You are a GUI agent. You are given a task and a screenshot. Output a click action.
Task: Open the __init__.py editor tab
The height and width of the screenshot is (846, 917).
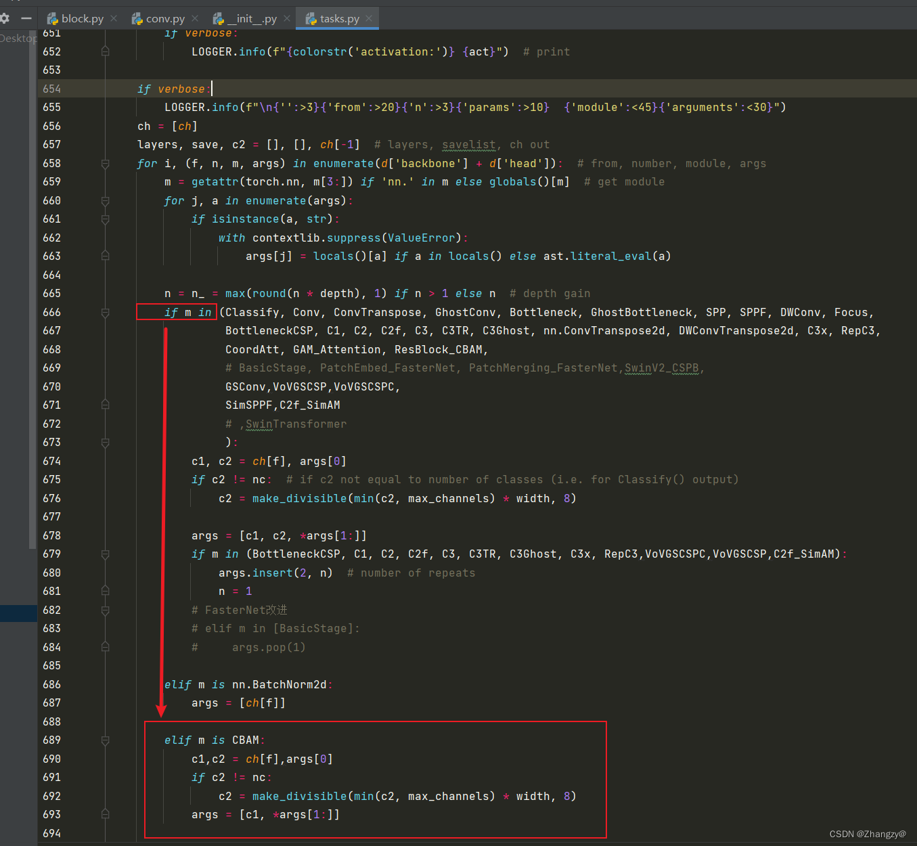245,18
